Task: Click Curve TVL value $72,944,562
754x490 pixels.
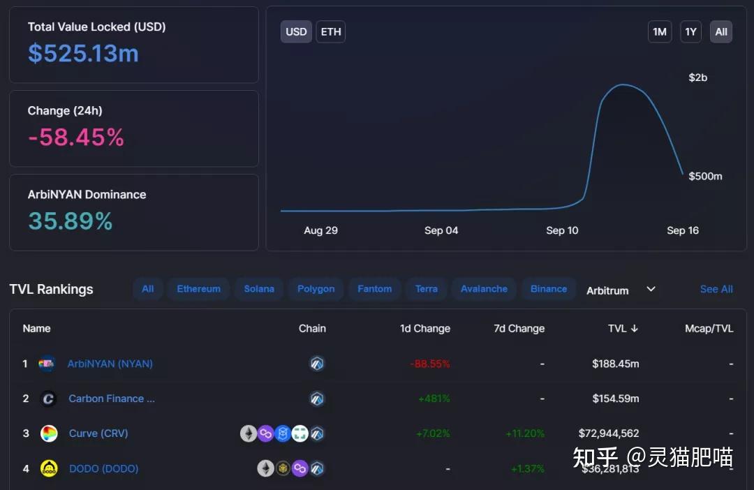Action: click(x=609, y=433)
